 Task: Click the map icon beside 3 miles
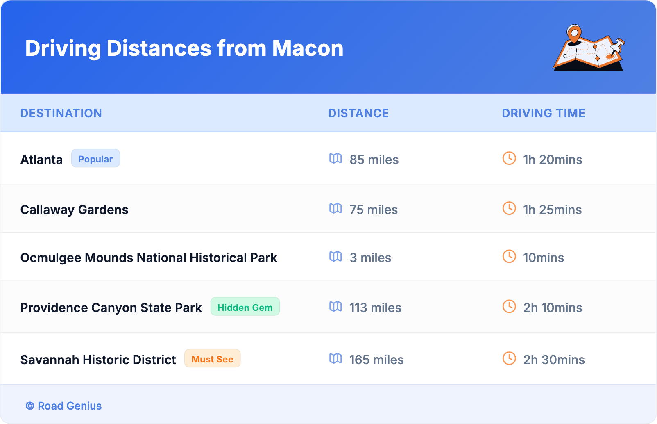click(x=335, y=256)
